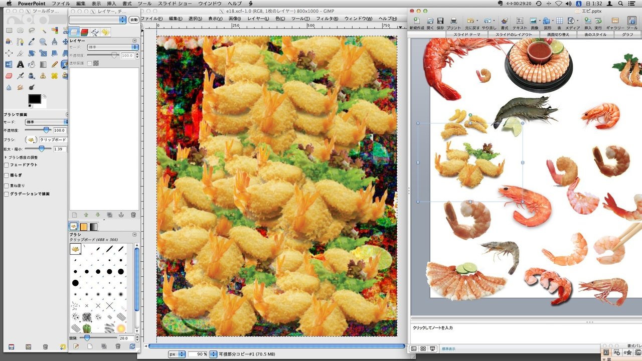Pick the Fuzzy Select magic wand tool

(43, 31)
